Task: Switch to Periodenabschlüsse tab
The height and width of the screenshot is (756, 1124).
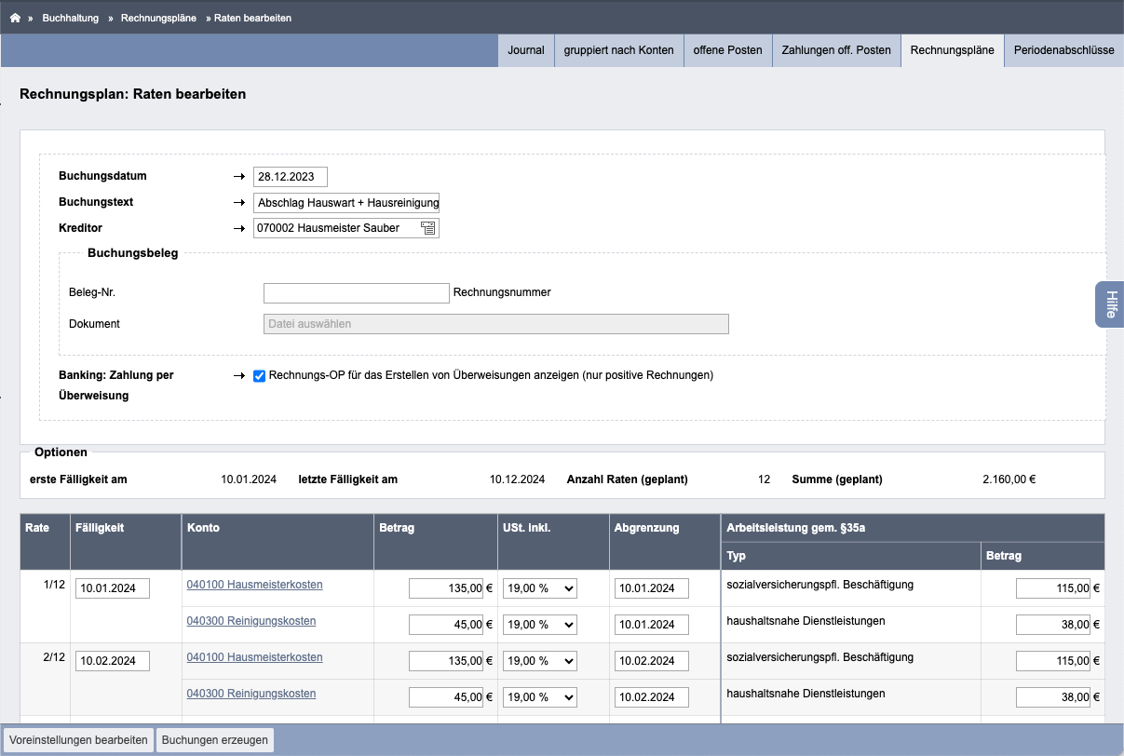Action: click(x=1063, y=50)
